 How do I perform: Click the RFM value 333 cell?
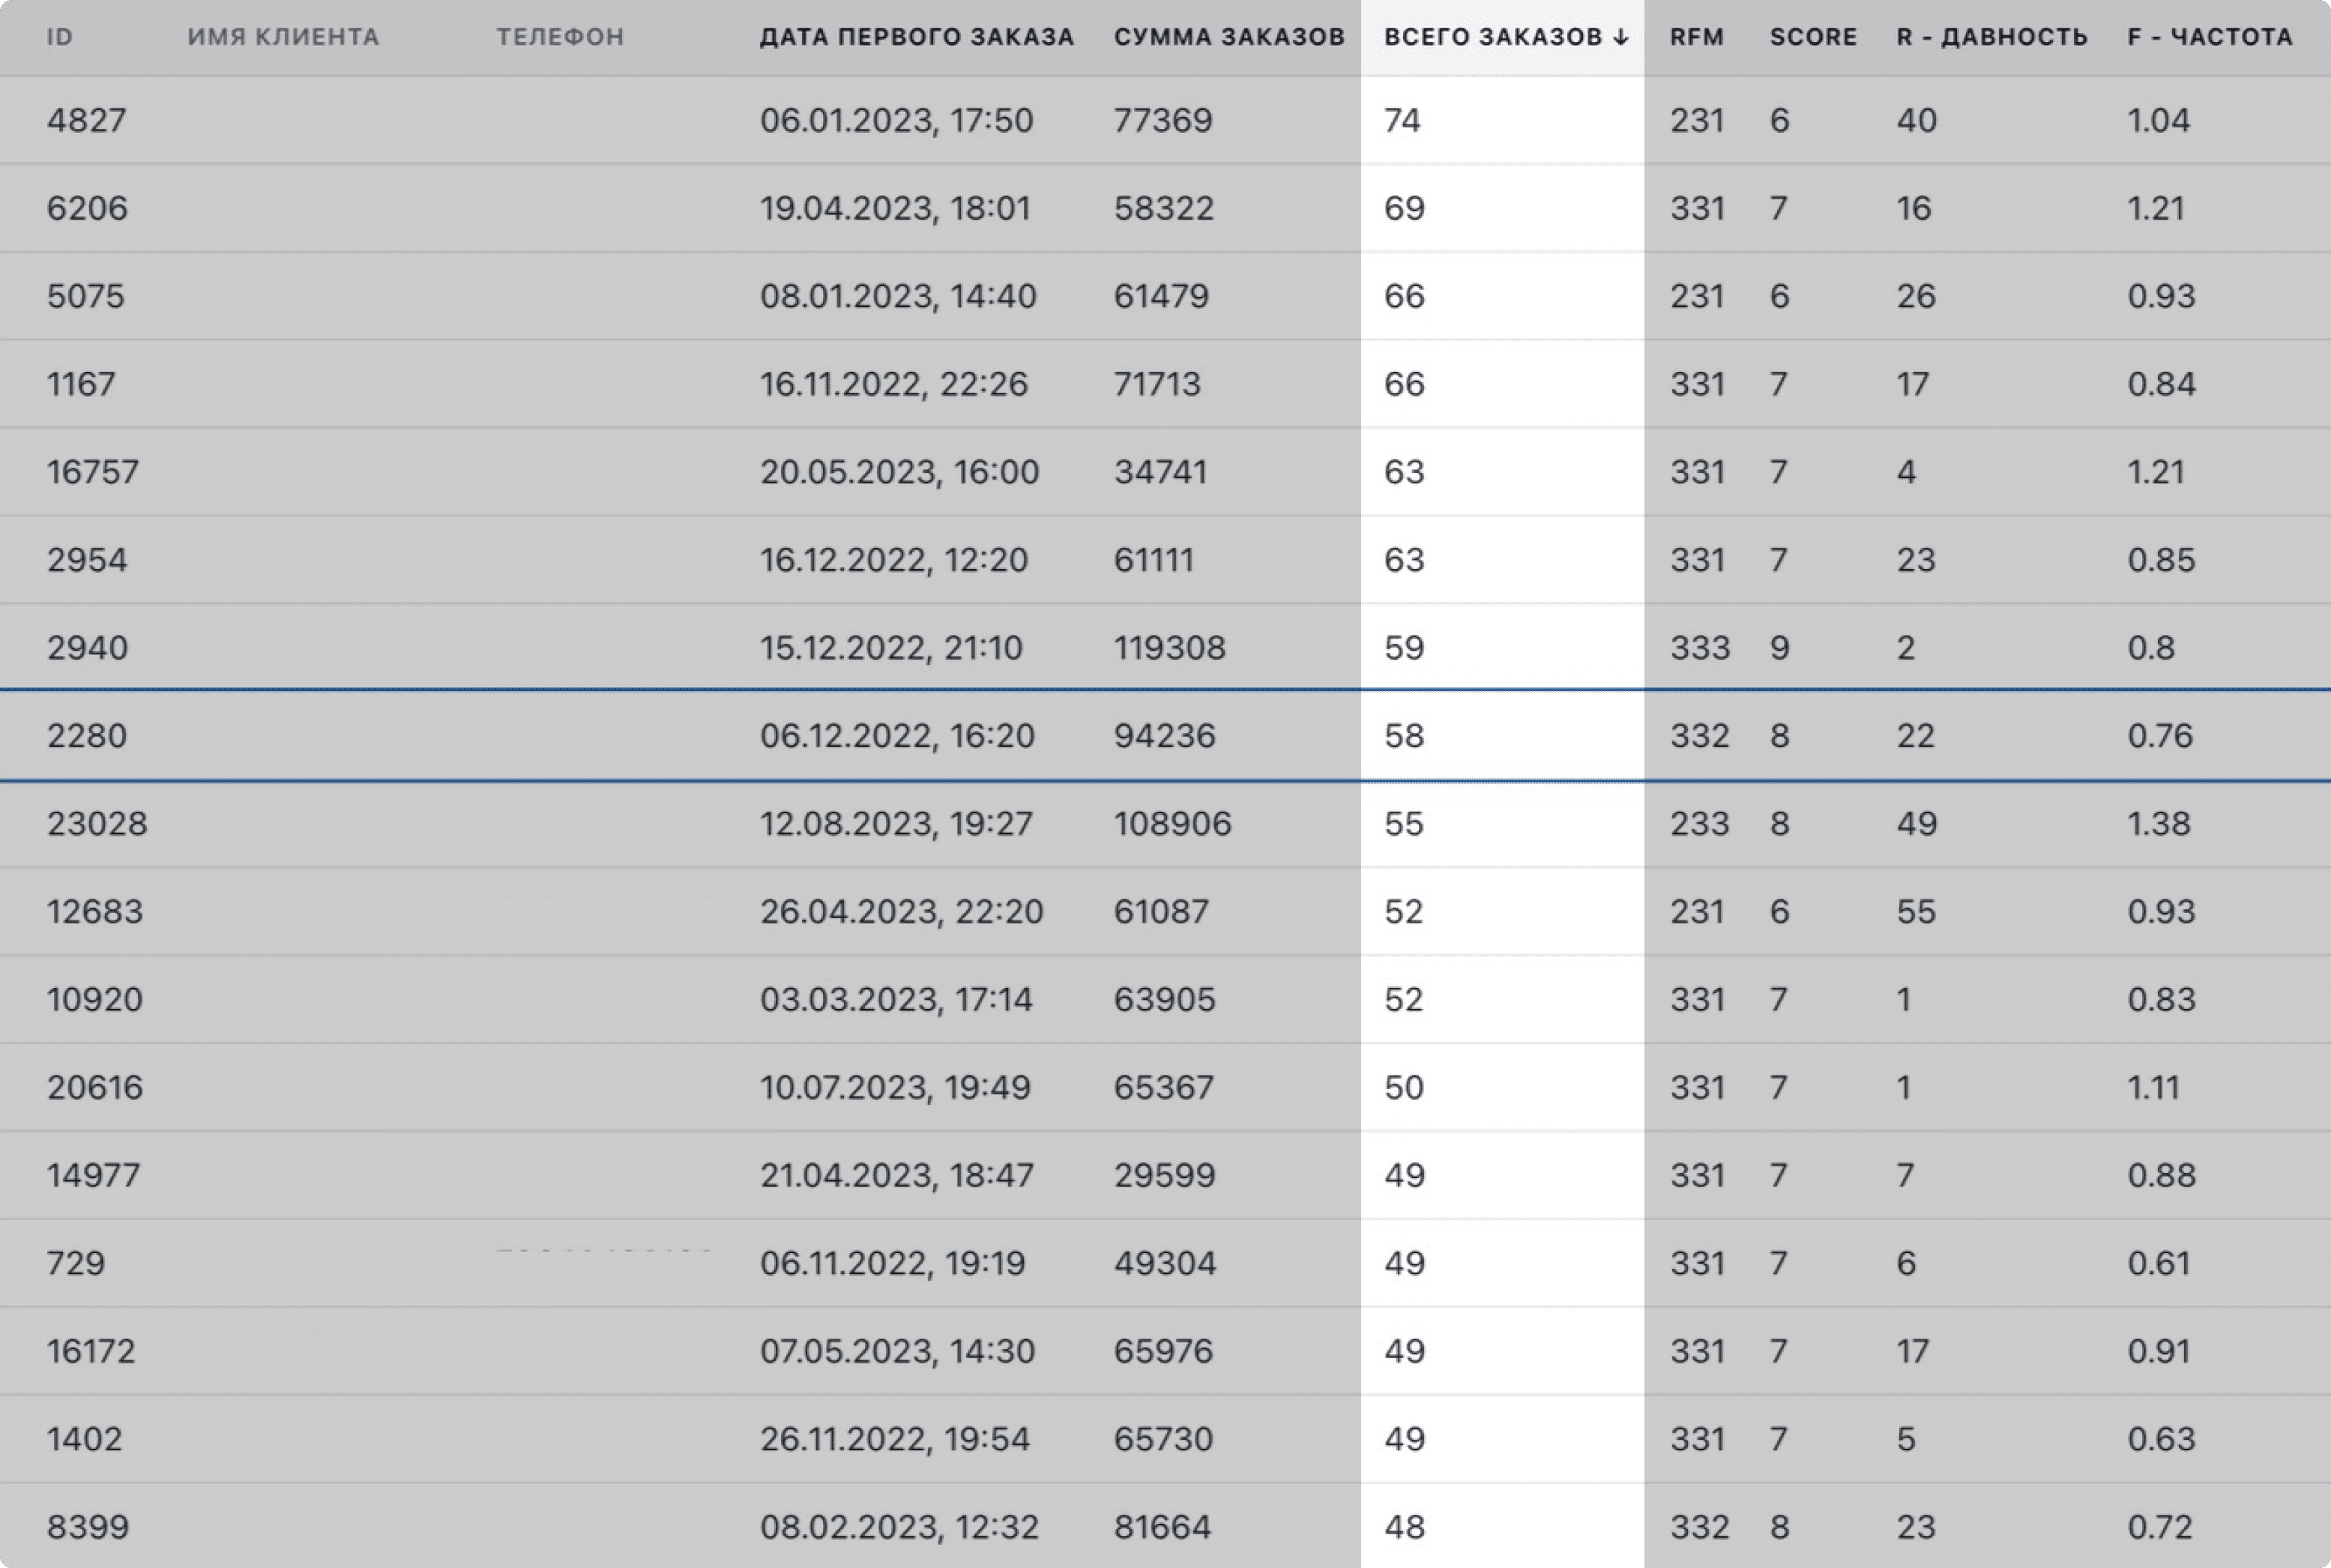click(x=1699, y=648)
